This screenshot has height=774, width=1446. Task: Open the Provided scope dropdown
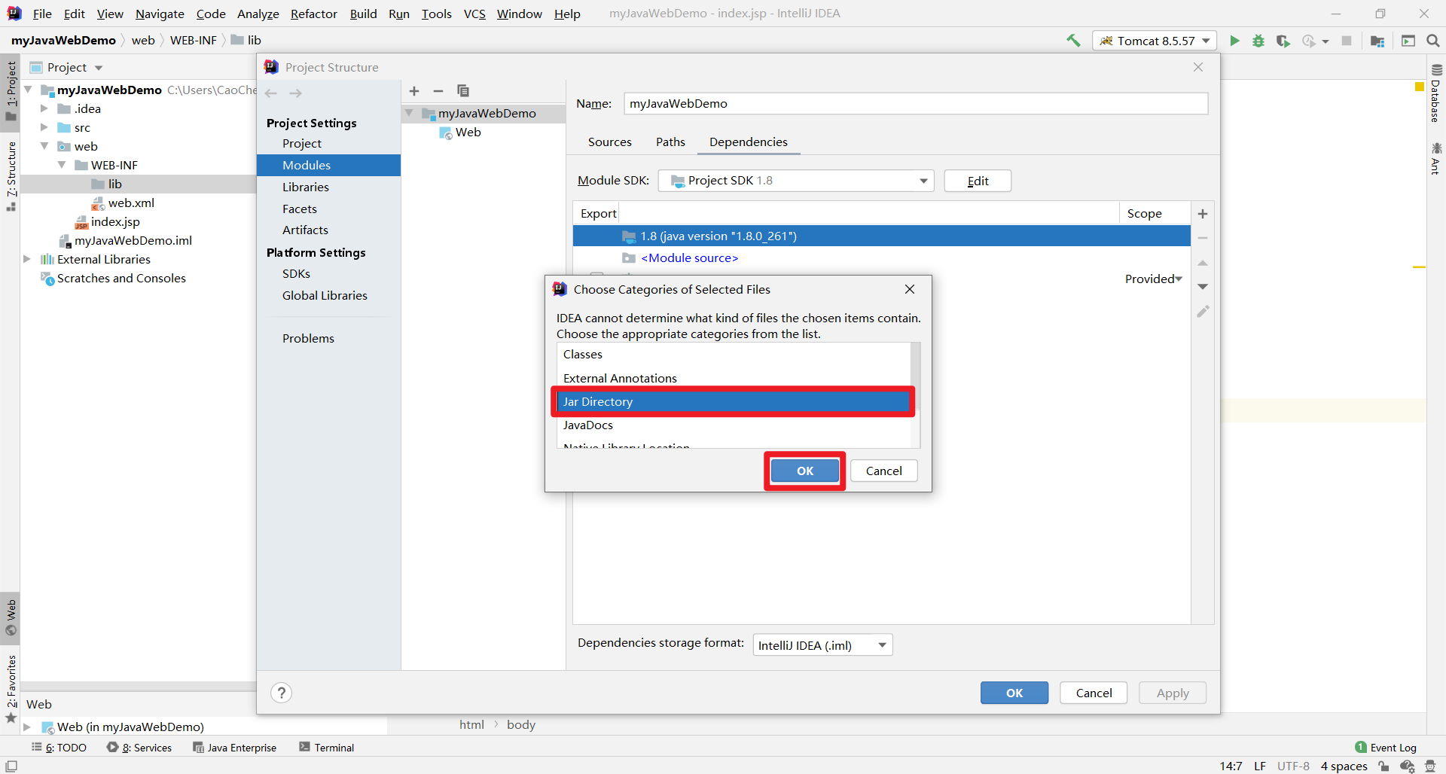(x=1154, y=279)
